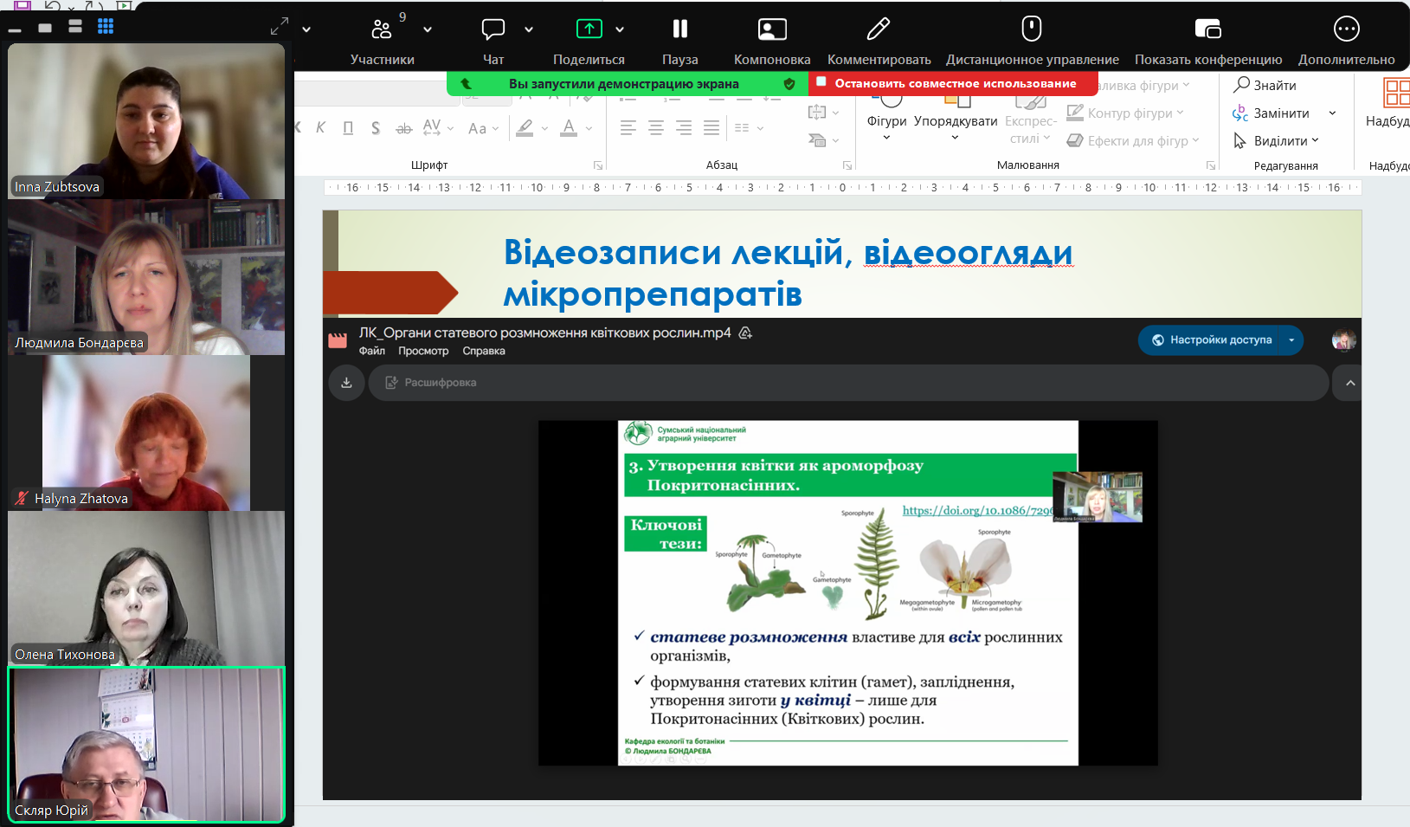Open the Просмотр menu of the video viewer
The height and width of the screenshot is (827, 1410).
(x=423, y=351)
